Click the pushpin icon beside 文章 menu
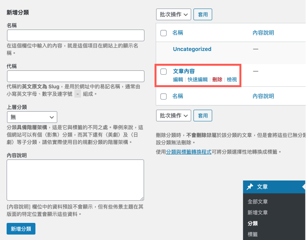Screen dimensions: 306x240 pos(250,187)
